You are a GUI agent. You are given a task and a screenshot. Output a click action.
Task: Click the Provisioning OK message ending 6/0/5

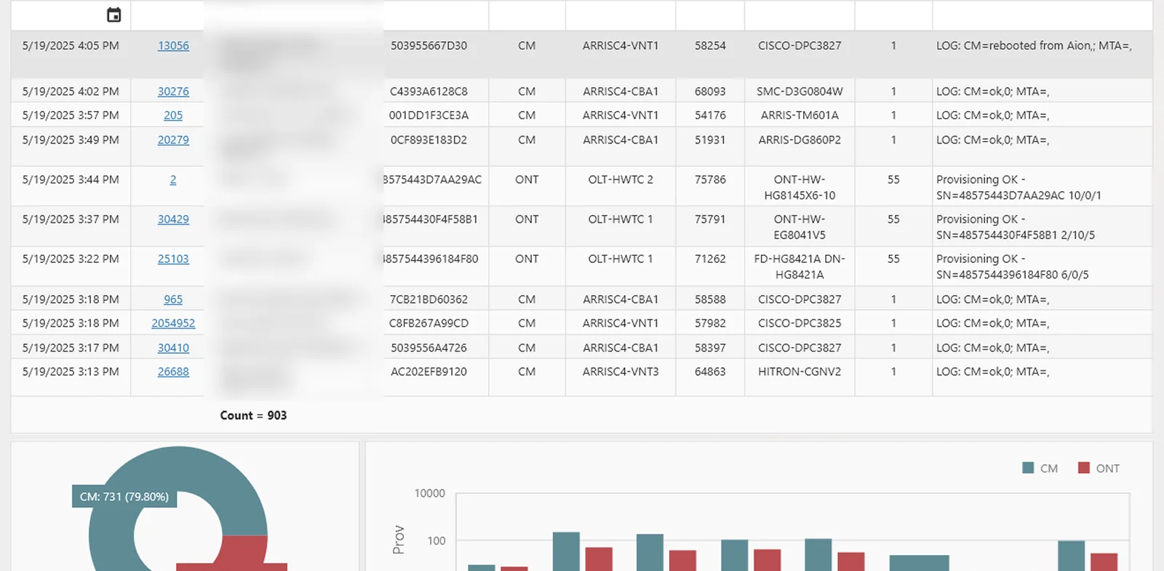tap(1013, 267)
